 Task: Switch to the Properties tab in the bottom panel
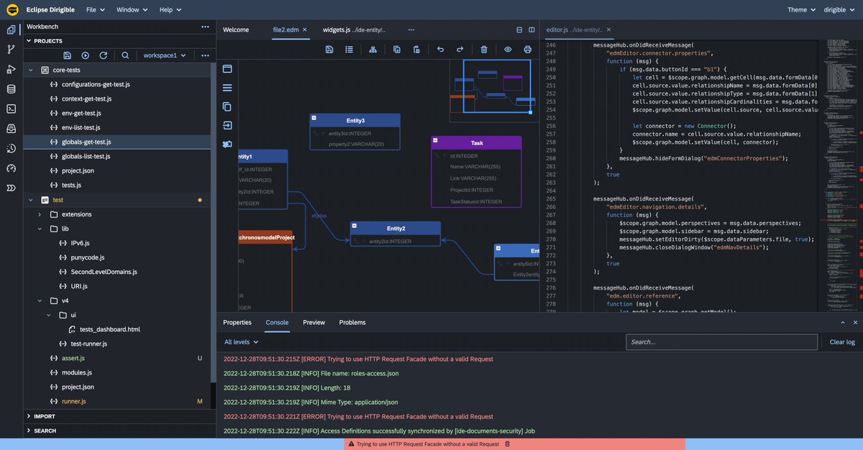237,323
